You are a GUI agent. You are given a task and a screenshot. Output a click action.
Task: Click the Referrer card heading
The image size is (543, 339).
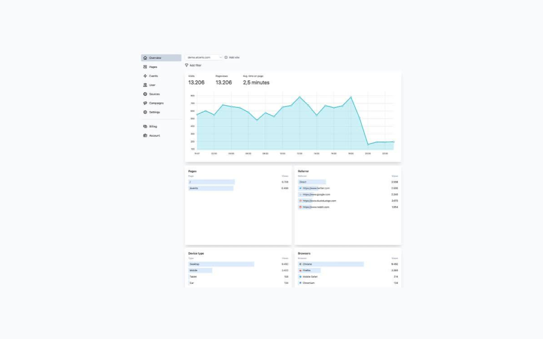[303, 171]
